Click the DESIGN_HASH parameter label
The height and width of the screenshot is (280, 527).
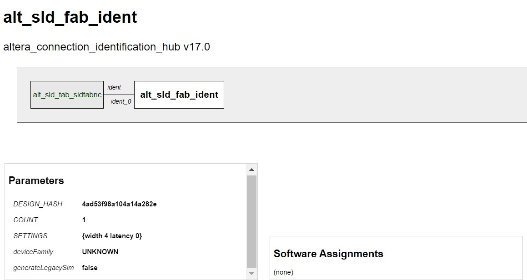(x=38, y=204)
